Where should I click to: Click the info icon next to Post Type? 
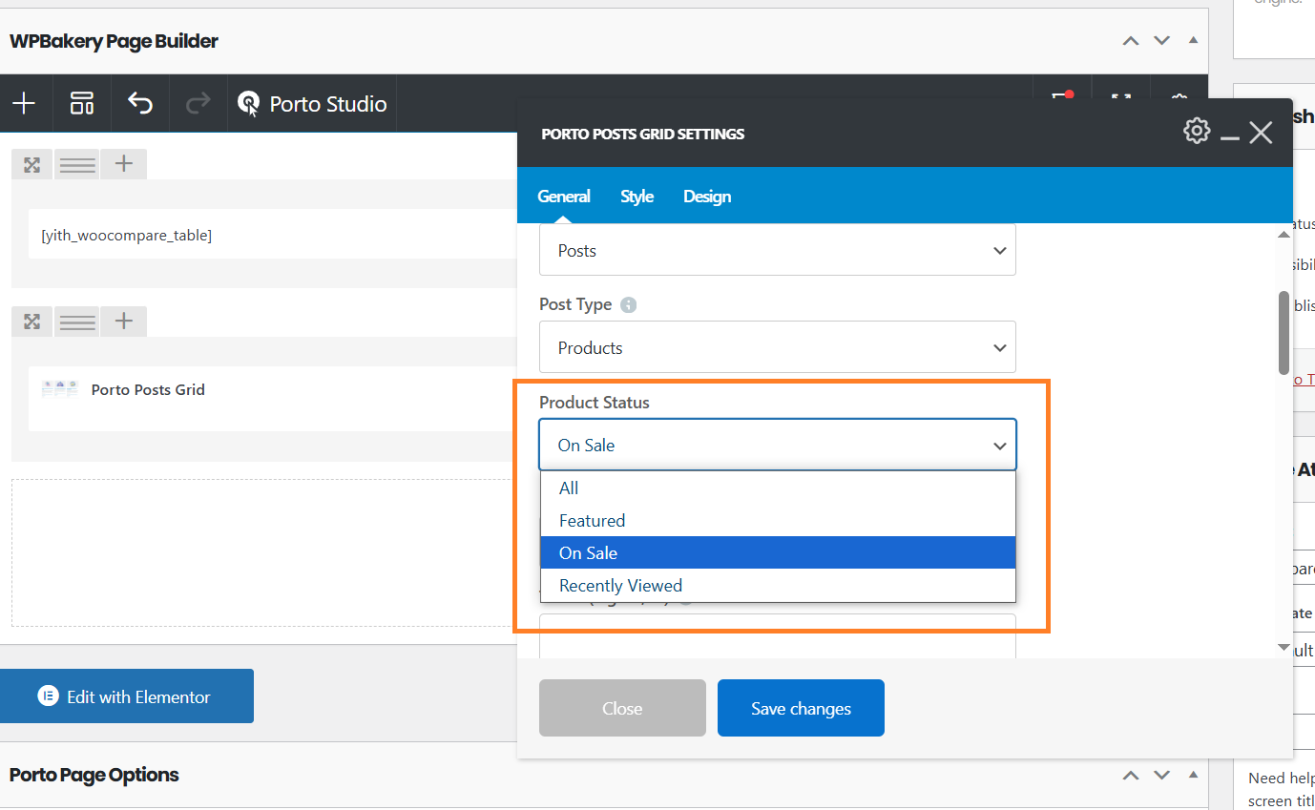point(628,305)
